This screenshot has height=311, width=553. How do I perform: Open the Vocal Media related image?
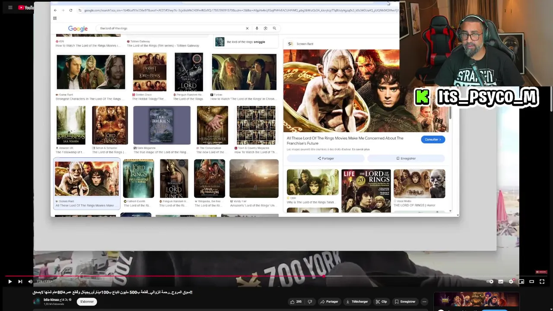point(419,184)
